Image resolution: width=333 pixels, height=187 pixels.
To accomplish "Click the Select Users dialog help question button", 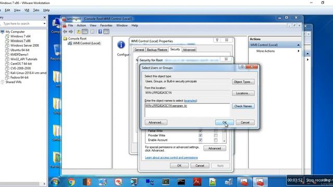I will pos(242,67).
